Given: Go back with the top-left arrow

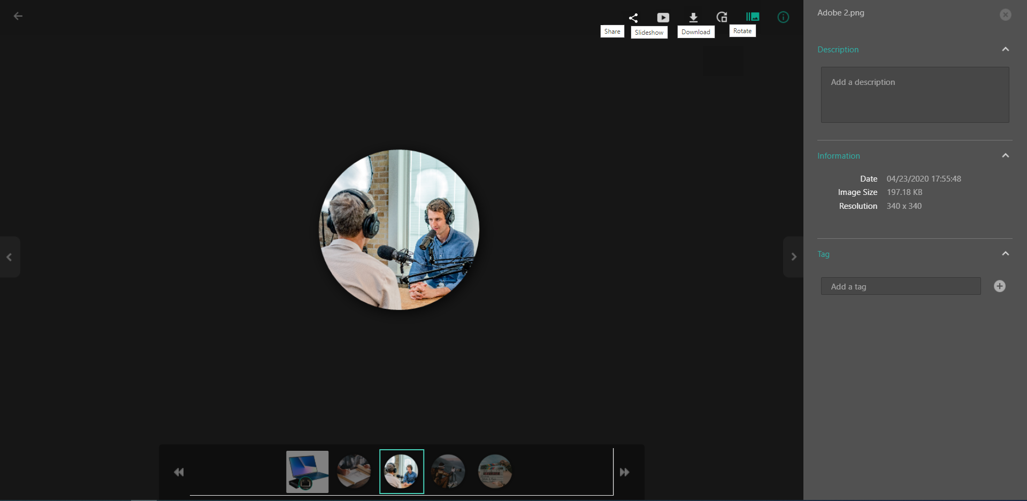Looking at the screenshot, I should 18,16.
